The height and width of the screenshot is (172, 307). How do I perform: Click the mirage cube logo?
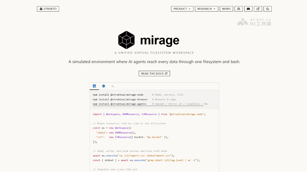click(126, 40)
